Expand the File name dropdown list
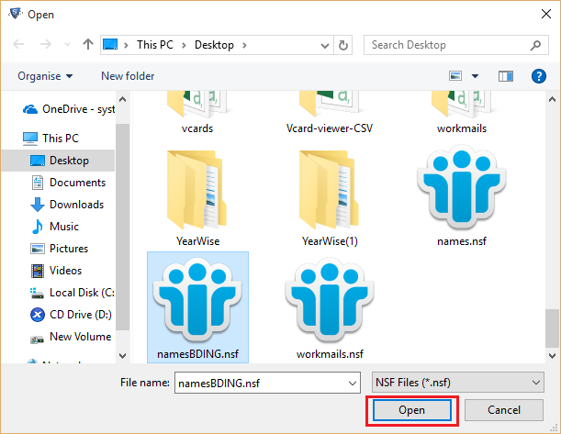Screen dimensions: 561x434 point(353,384)
